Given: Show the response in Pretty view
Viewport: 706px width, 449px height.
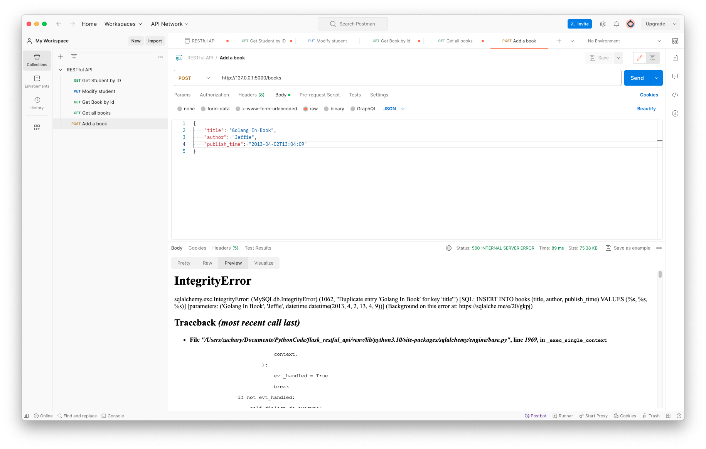Looking at the screenshot, I should (184, 263).
